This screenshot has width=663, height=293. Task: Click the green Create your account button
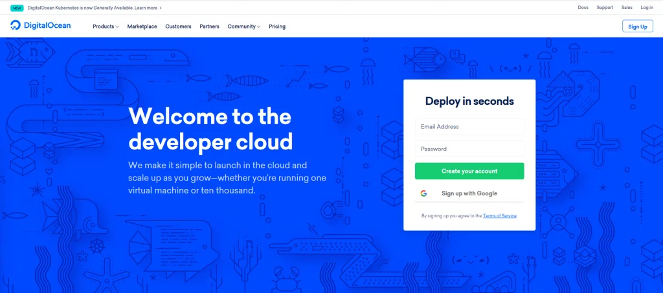(x=469, y=171)
